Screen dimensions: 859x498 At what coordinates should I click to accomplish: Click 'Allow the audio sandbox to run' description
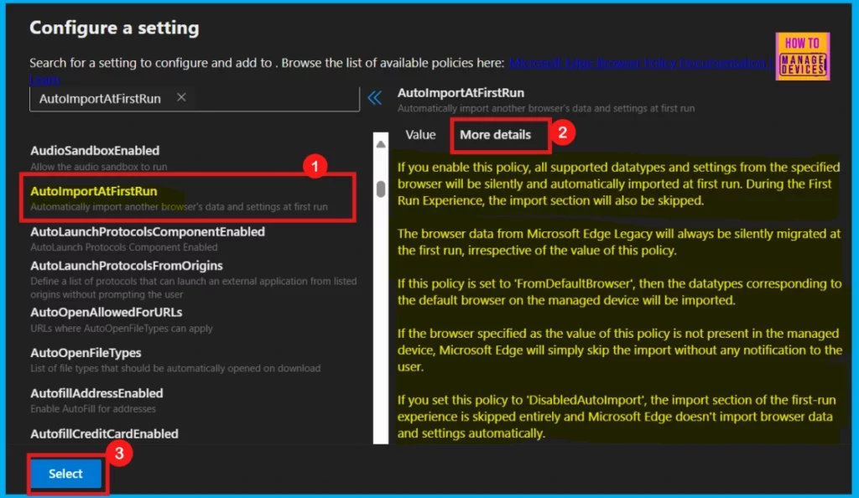(99, 166)
